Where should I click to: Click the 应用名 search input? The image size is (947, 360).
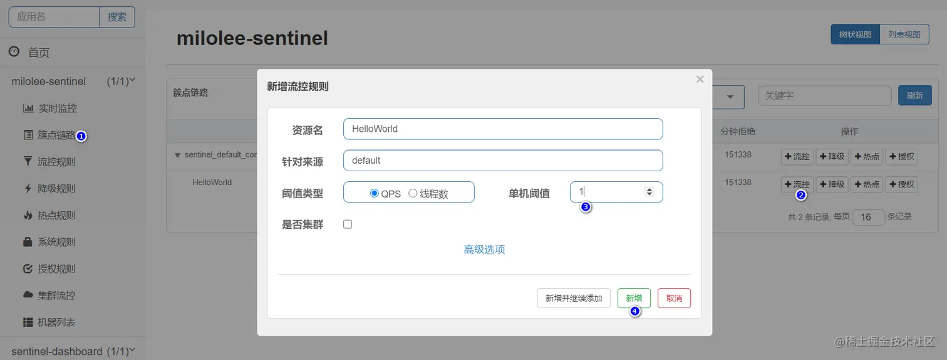(54, 17)
